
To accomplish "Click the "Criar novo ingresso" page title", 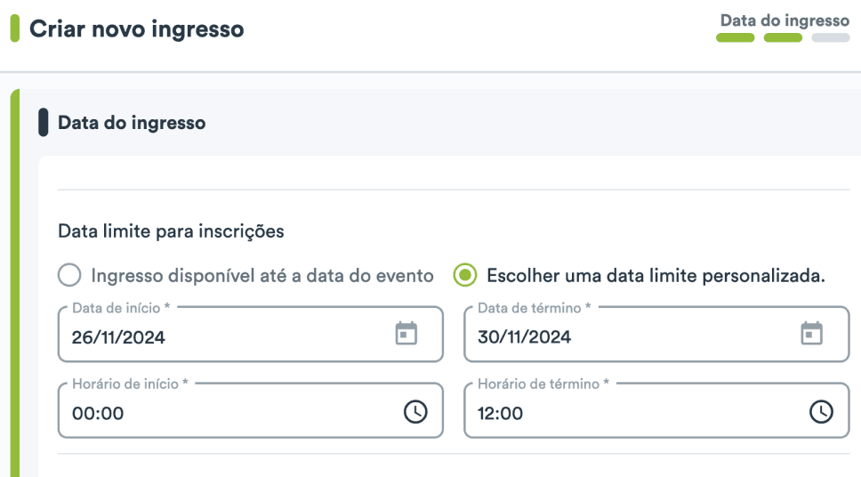I will click(x=136, y=28).
